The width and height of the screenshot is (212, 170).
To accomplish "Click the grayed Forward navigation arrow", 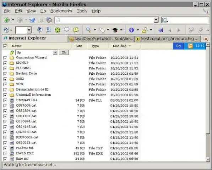I will 20,20.
